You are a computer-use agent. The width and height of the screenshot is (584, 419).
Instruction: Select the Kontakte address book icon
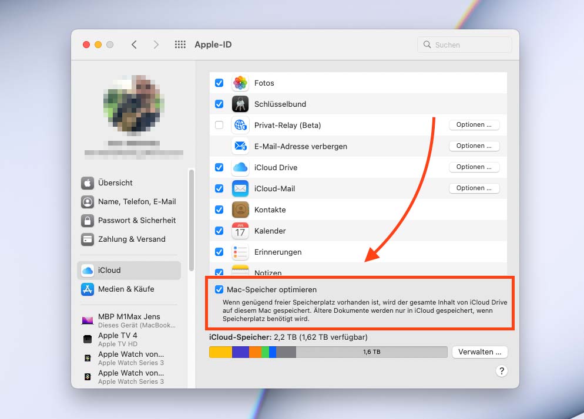240,209
